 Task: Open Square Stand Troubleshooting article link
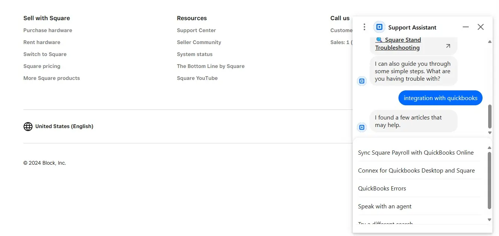(x=398, y=44)
